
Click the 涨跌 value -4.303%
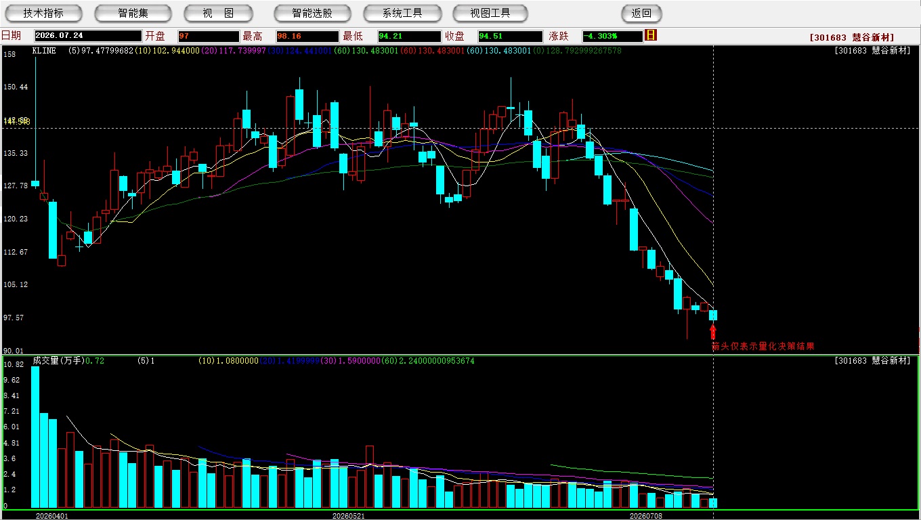(x=612, y=36)
